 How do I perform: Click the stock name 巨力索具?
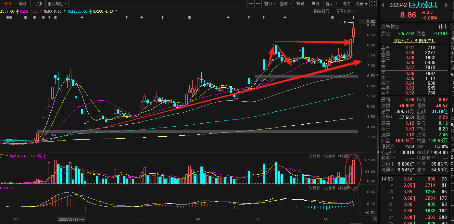423,5
